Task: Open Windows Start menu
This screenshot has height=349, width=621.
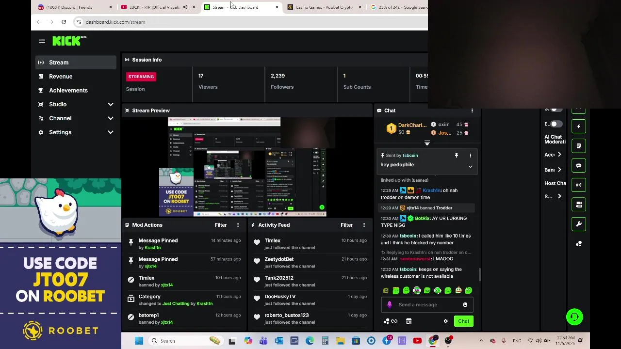Action: (x=139, y=341)
